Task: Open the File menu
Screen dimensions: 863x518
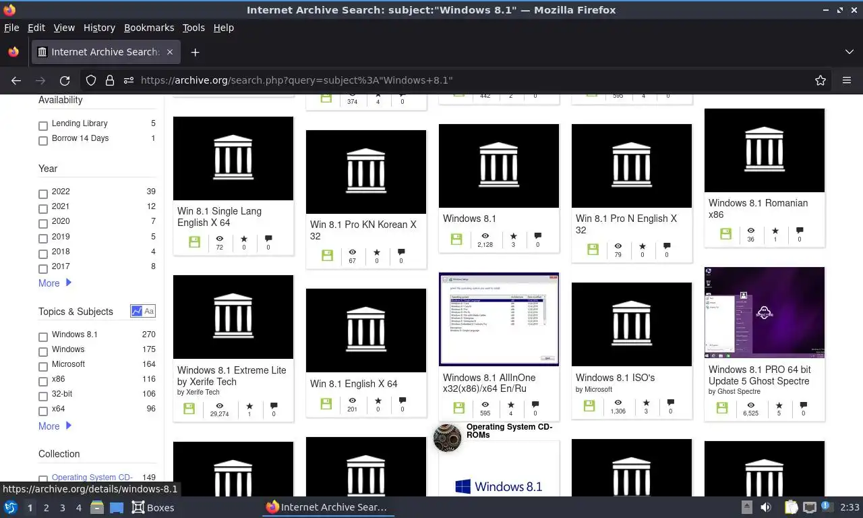Action: pyautogui.click(x=11, y=28)
